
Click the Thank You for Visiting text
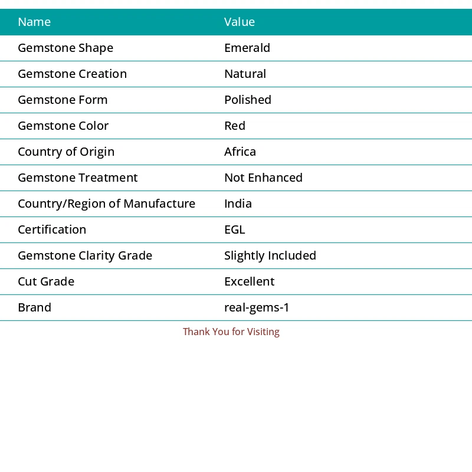[231, 332]
